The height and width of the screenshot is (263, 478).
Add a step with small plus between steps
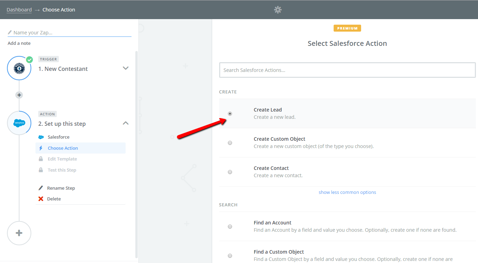tap(19, 95)
